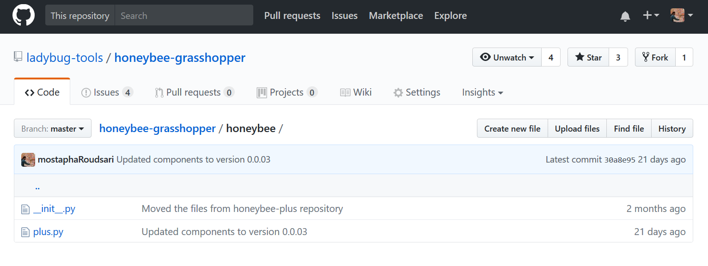Viewport: 708px width, 266px height.
Task: Click the repository book icon
Action: point(18,57)
